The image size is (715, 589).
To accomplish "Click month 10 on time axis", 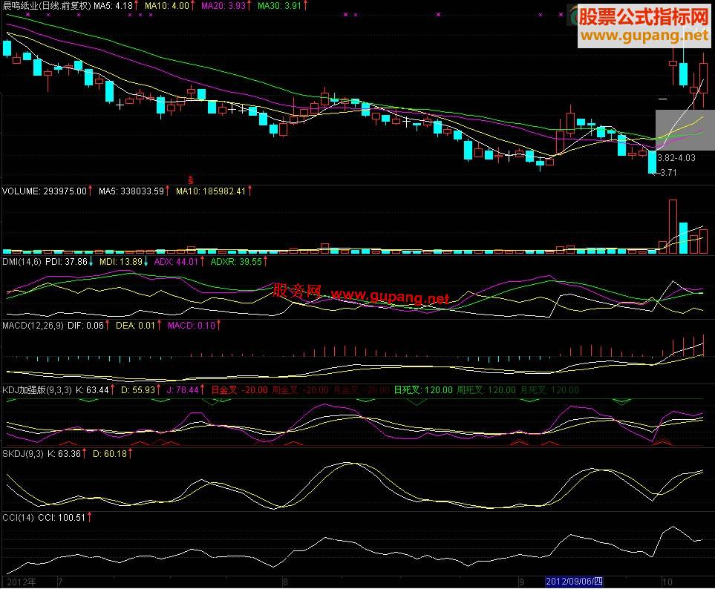I will click(667, 582).
